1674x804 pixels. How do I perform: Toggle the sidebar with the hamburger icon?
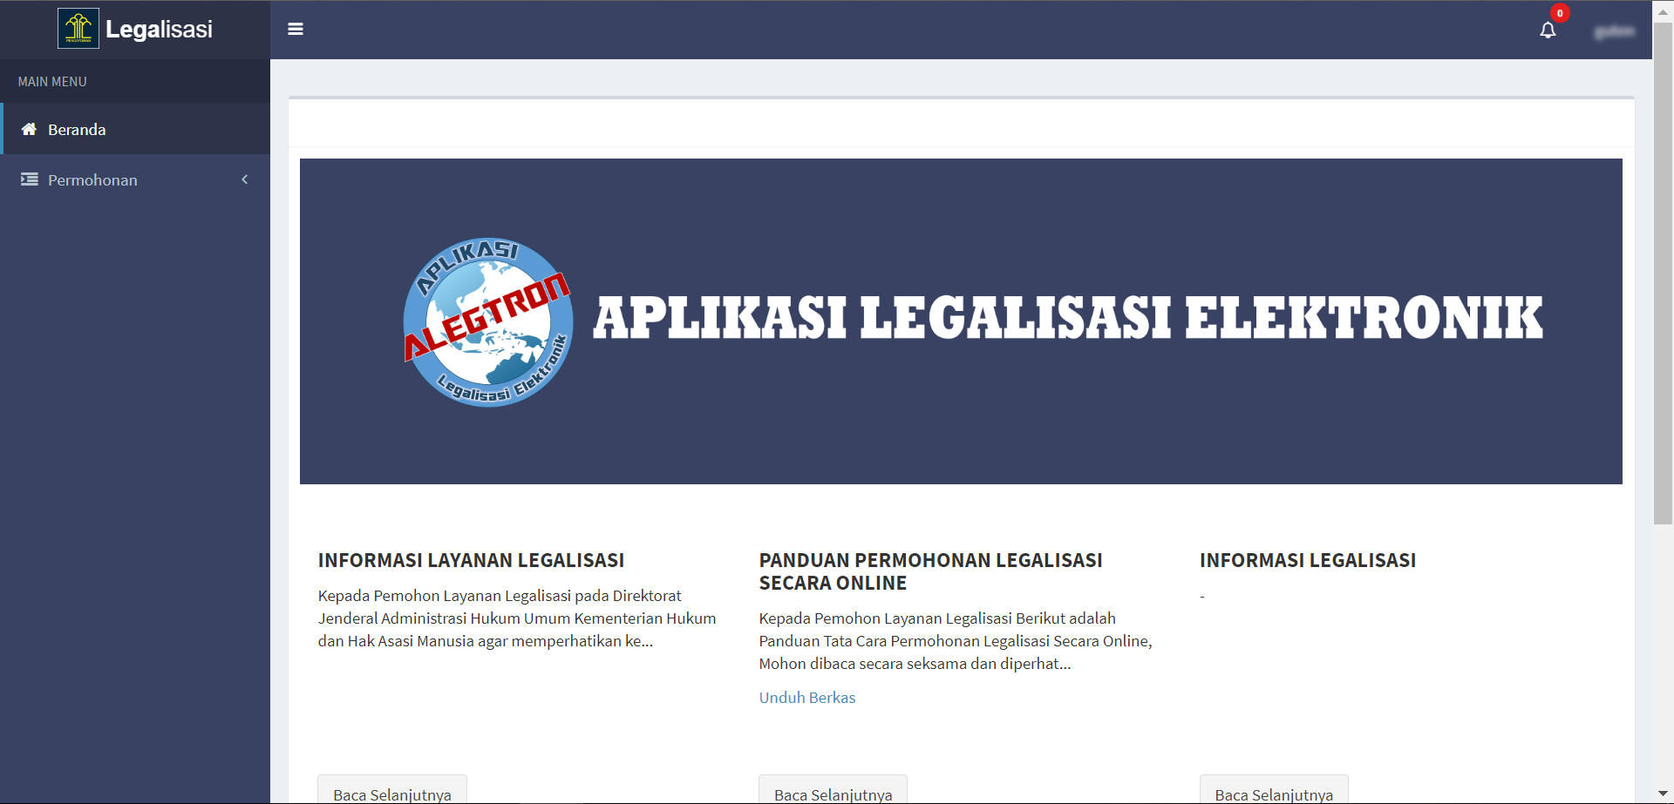click(296, 30)
